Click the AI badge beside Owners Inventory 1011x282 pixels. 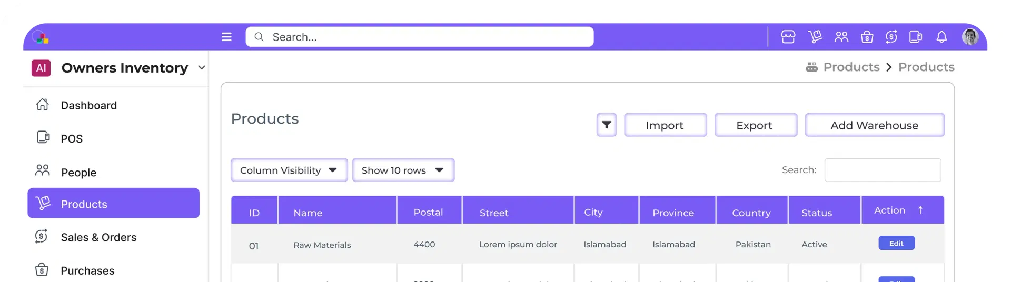pyautogui.click(x=41, y=68)
